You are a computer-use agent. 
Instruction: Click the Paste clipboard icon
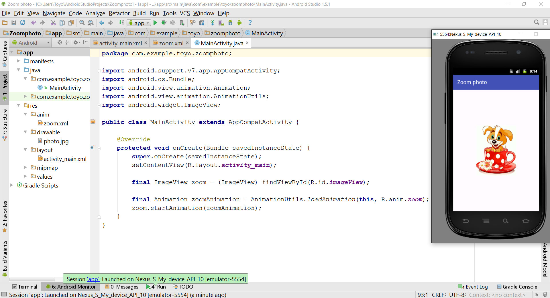(x=71, y=23)
